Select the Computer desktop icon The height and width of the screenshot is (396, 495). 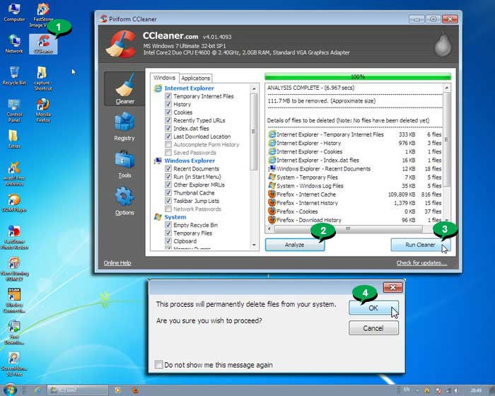click(x=14, y=13)
